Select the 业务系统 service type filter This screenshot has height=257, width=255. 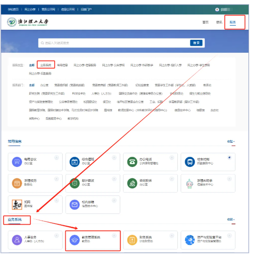tap(45, 65)
